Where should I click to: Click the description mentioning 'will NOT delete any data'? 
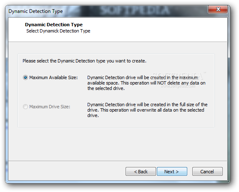pos(146,83)
